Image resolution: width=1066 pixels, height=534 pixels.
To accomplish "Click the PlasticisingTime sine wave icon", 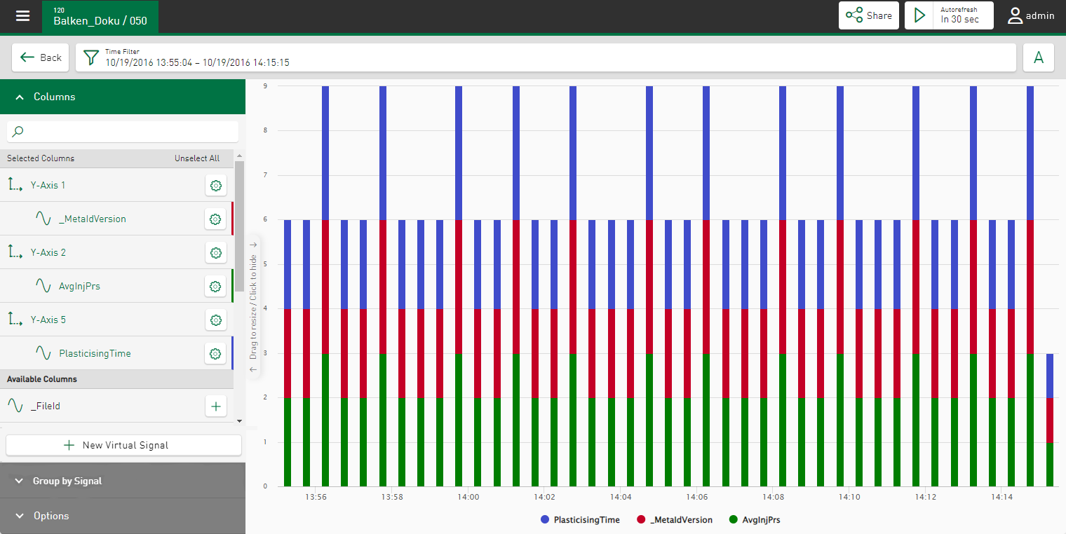I will coord(43,353).
